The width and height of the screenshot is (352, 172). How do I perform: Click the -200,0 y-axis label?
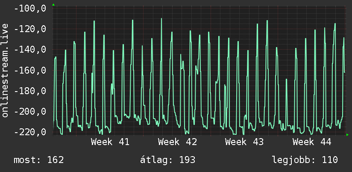(30, 111)
